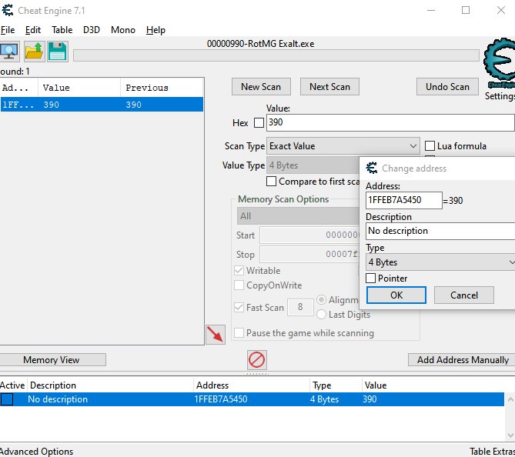Enable the Pointer checkbox
The image size is (515, 457).
[371, 279]
